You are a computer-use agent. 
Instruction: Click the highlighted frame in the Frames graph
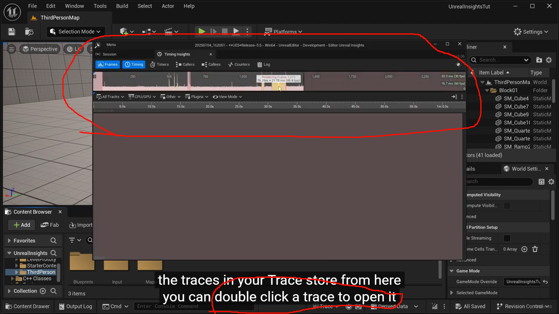tap(279, 86)
